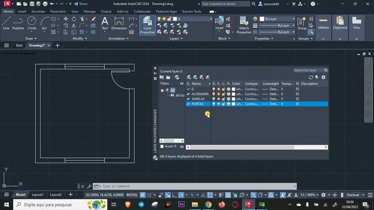
Task: Open the ByLayer color dropdown
Action: [x=293, y=19]
